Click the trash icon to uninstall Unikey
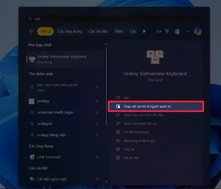Image resolution: width=221 pixels, height=189 pixels. [x=118, y=158]
